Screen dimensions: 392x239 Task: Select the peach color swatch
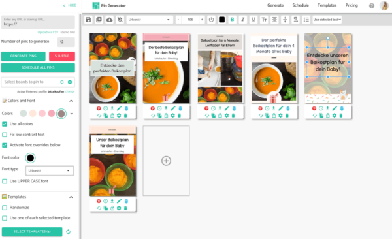pyautogui.click(x=33, y=114)
